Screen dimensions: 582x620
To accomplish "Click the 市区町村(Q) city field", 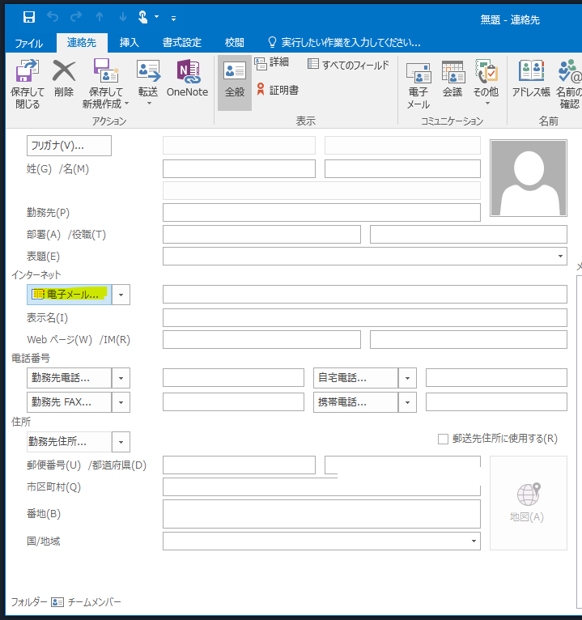I will click(x=321, y=487).
